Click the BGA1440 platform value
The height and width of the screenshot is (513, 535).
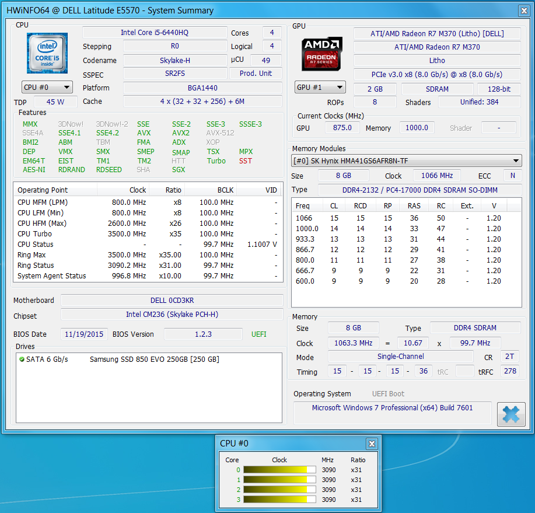(202, 88)
